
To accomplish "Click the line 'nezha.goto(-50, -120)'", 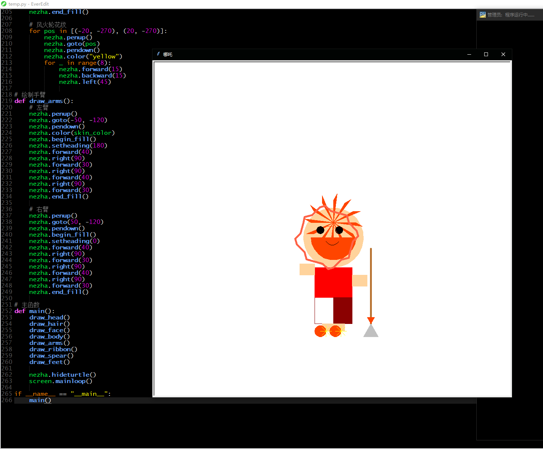I will click(68, 120).
